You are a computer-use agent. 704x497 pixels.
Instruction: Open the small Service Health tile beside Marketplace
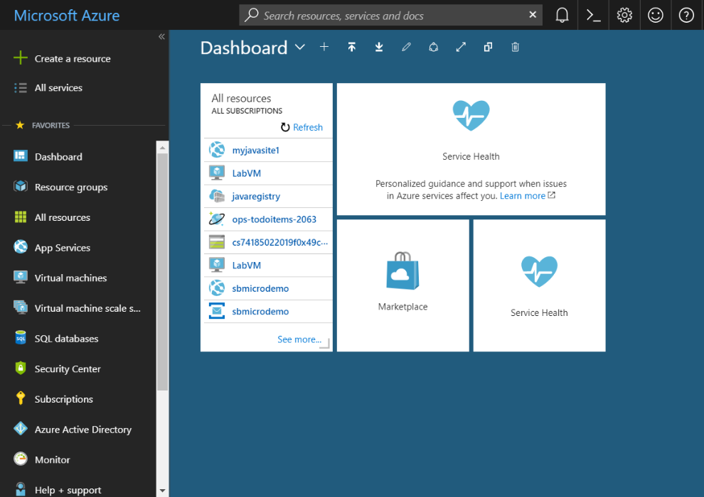click(539, 285)
